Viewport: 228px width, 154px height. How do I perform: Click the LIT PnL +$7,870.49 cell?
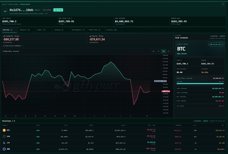[151, 142]
